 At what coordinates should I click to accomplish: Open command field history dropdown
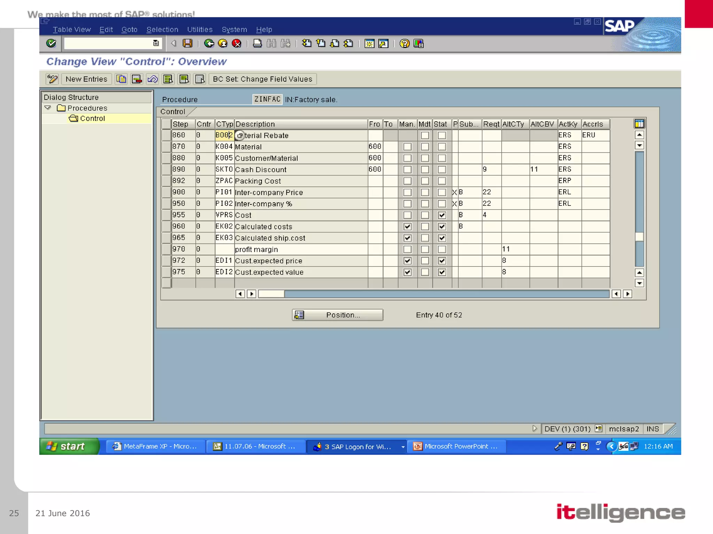pos(156,43)
